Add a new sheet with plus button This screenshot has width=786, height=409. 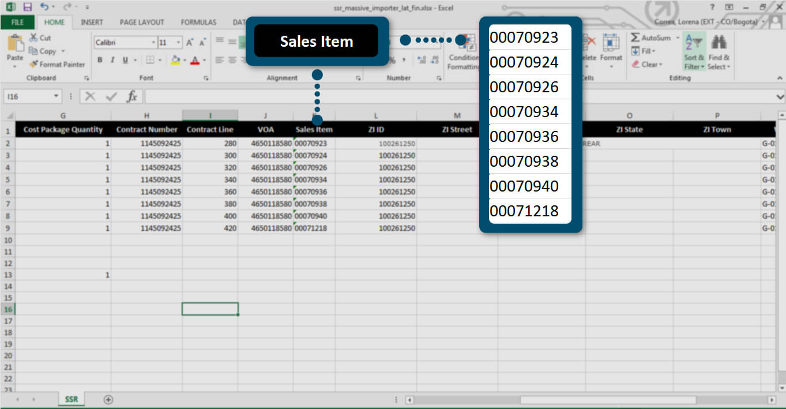[x=108, y=399]
